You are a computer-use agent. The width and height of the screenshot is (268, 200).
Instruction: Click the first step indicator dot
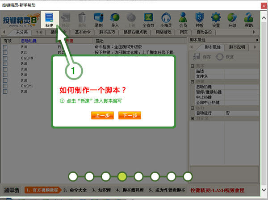tap(73, 176)
